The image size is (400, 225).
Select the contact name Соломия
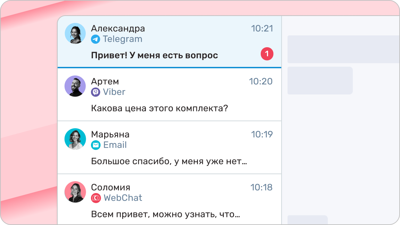(x=110, y=187)
